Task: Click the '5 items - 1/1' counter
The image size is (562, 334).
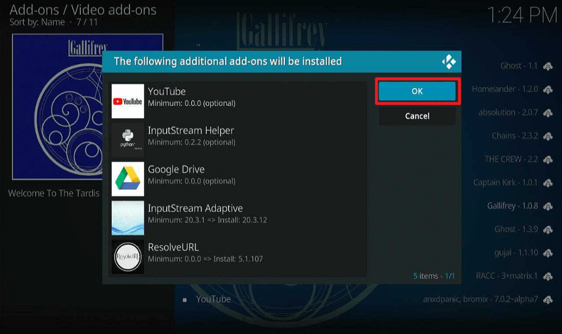Action: 434,276
